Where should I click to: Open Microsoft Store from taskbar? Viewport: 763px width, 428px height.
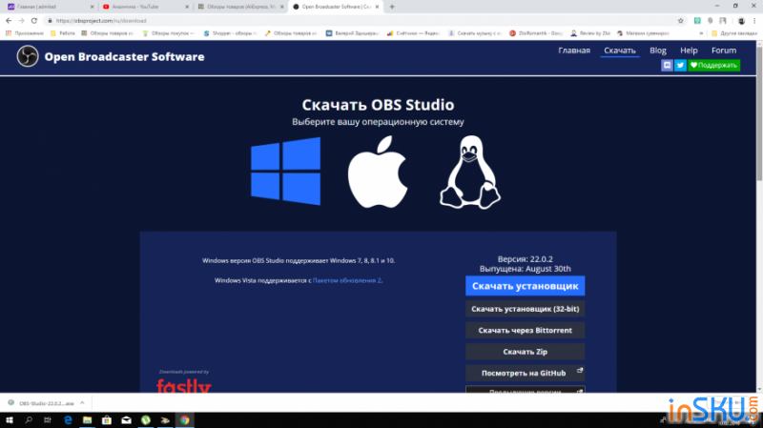coord(107,419)
